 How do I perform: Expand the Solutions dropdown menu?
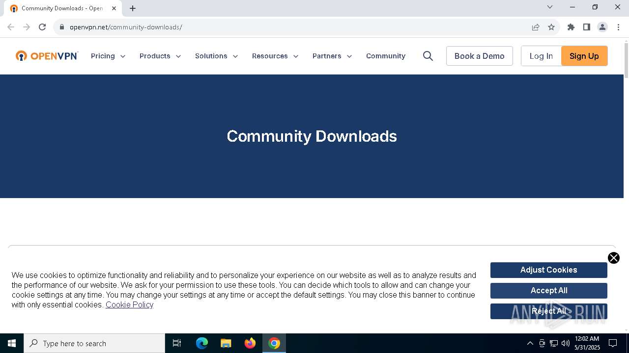tap(217, 56)
